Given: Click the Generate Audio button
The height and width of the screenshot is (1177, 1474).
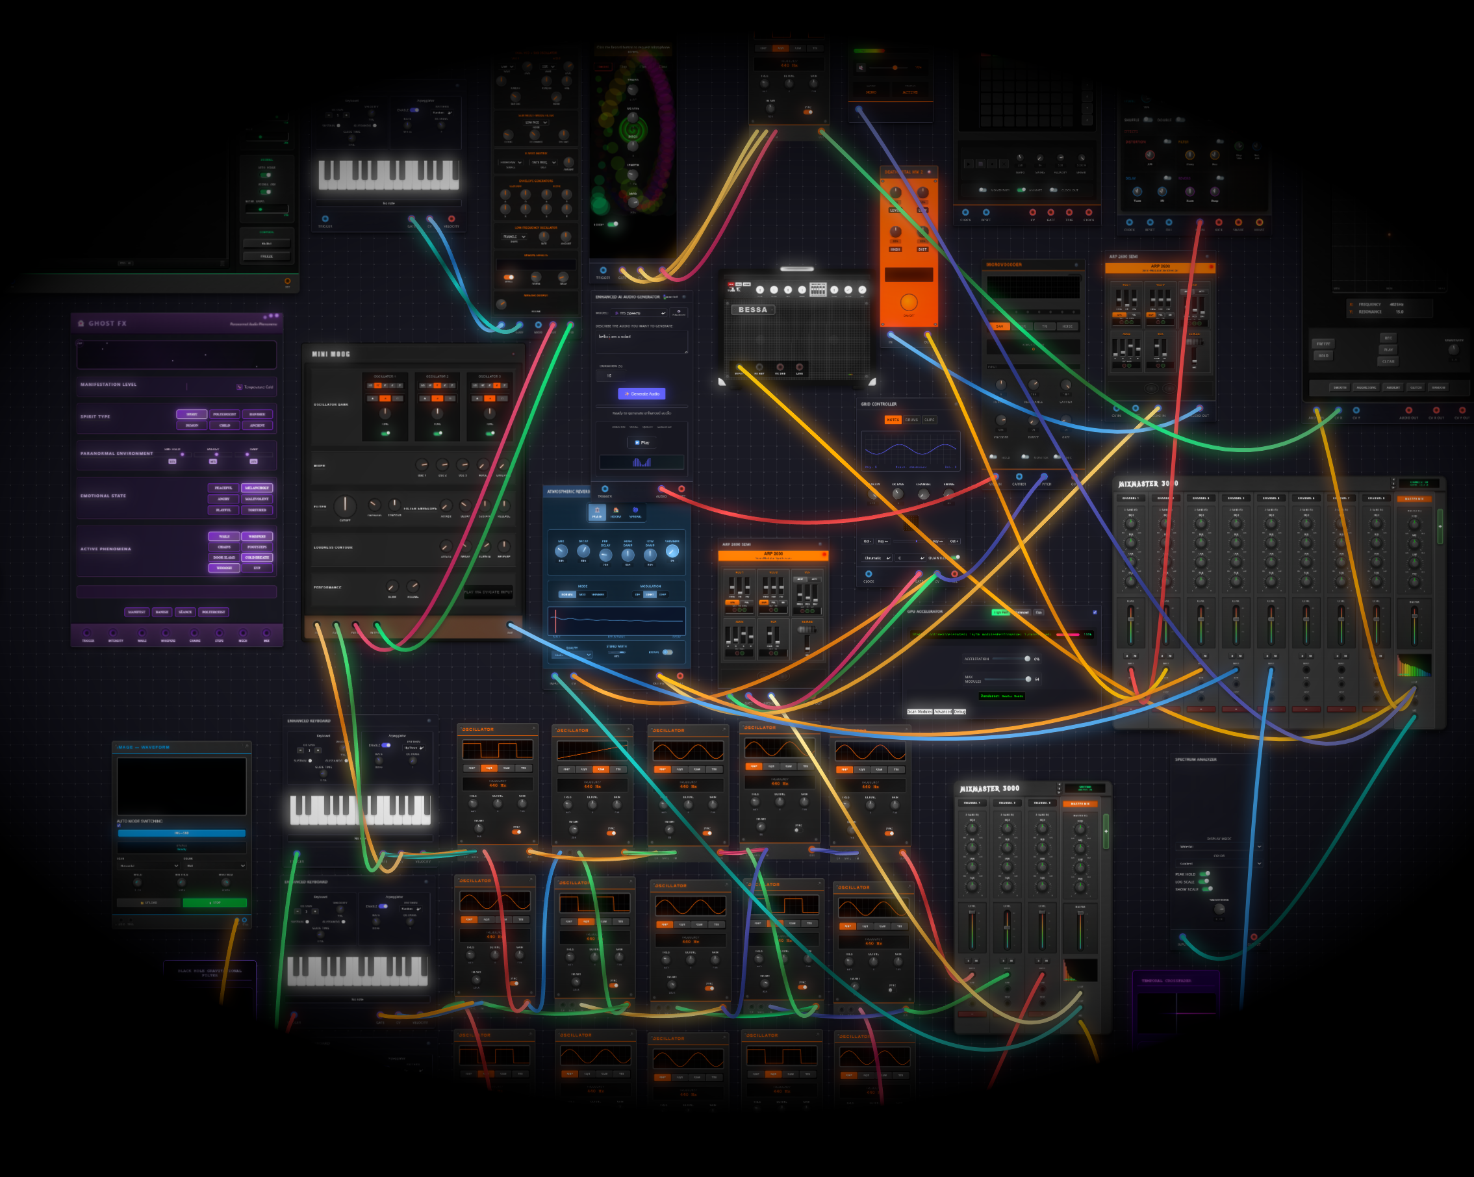Looking at the screenshot, I should tap(641, 394).
